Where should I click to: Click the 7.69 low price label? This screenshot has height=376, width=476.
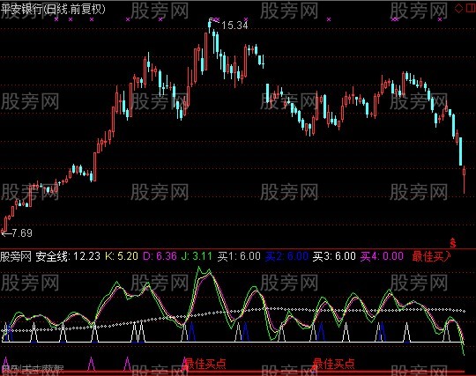click(x=22, y=232)
